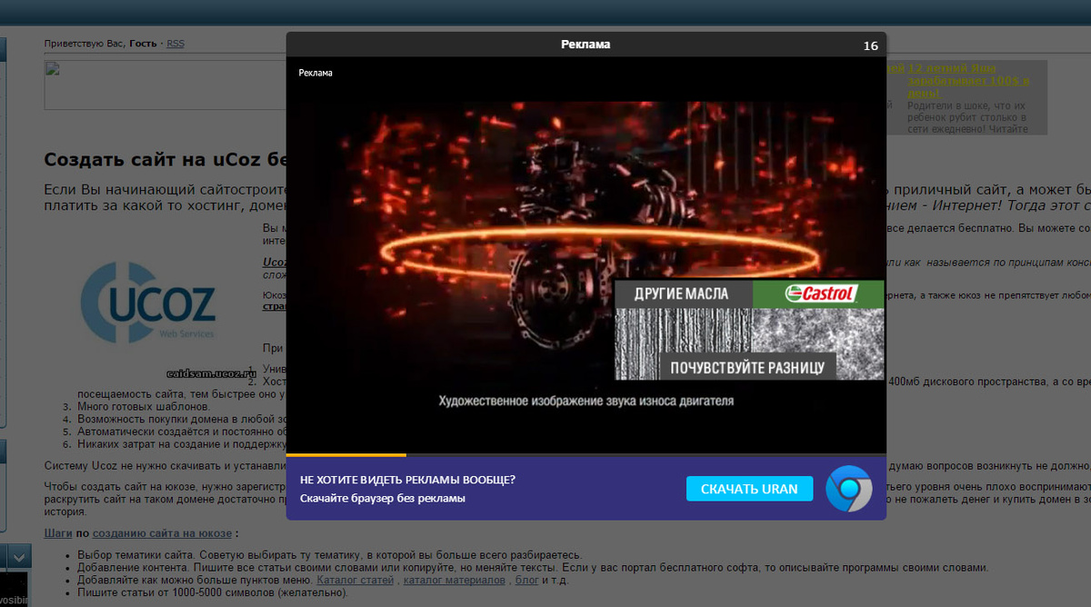Click the Uran browser logo icon
Screen dimensions: 1091x607
(848, 489)
